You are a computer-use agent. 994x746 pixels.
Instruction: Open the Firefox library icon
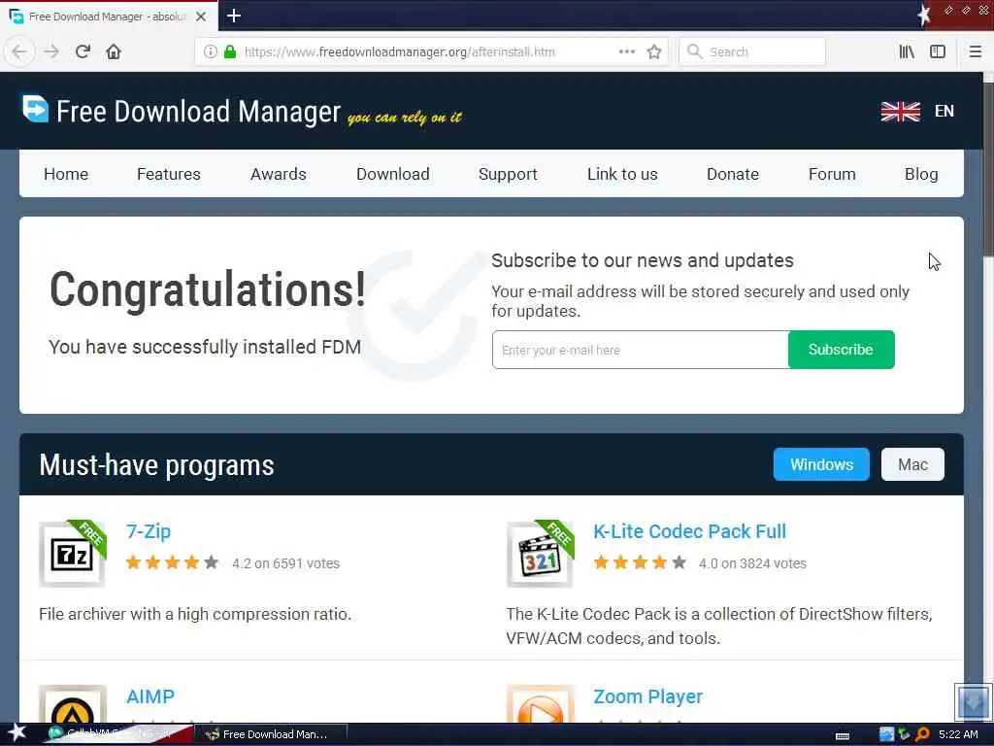pyautogui.click(x=907, y=51)
